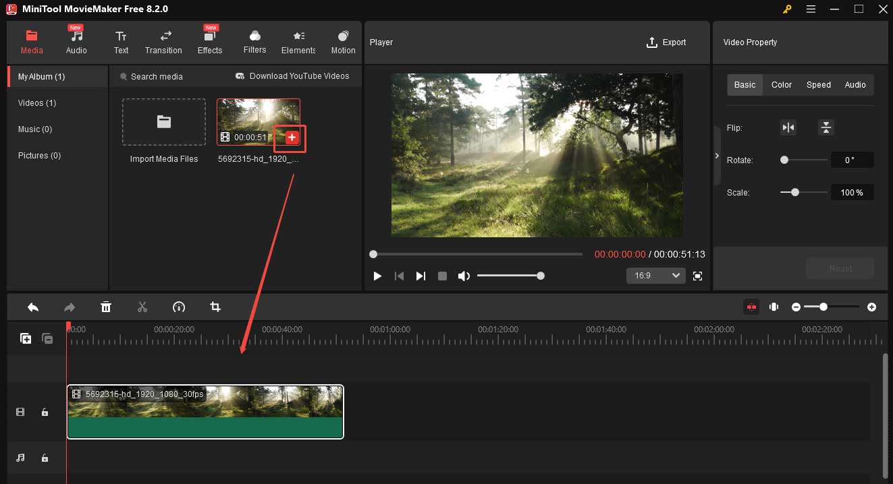
Task: Redo the last action
Action: coord(70,307)
